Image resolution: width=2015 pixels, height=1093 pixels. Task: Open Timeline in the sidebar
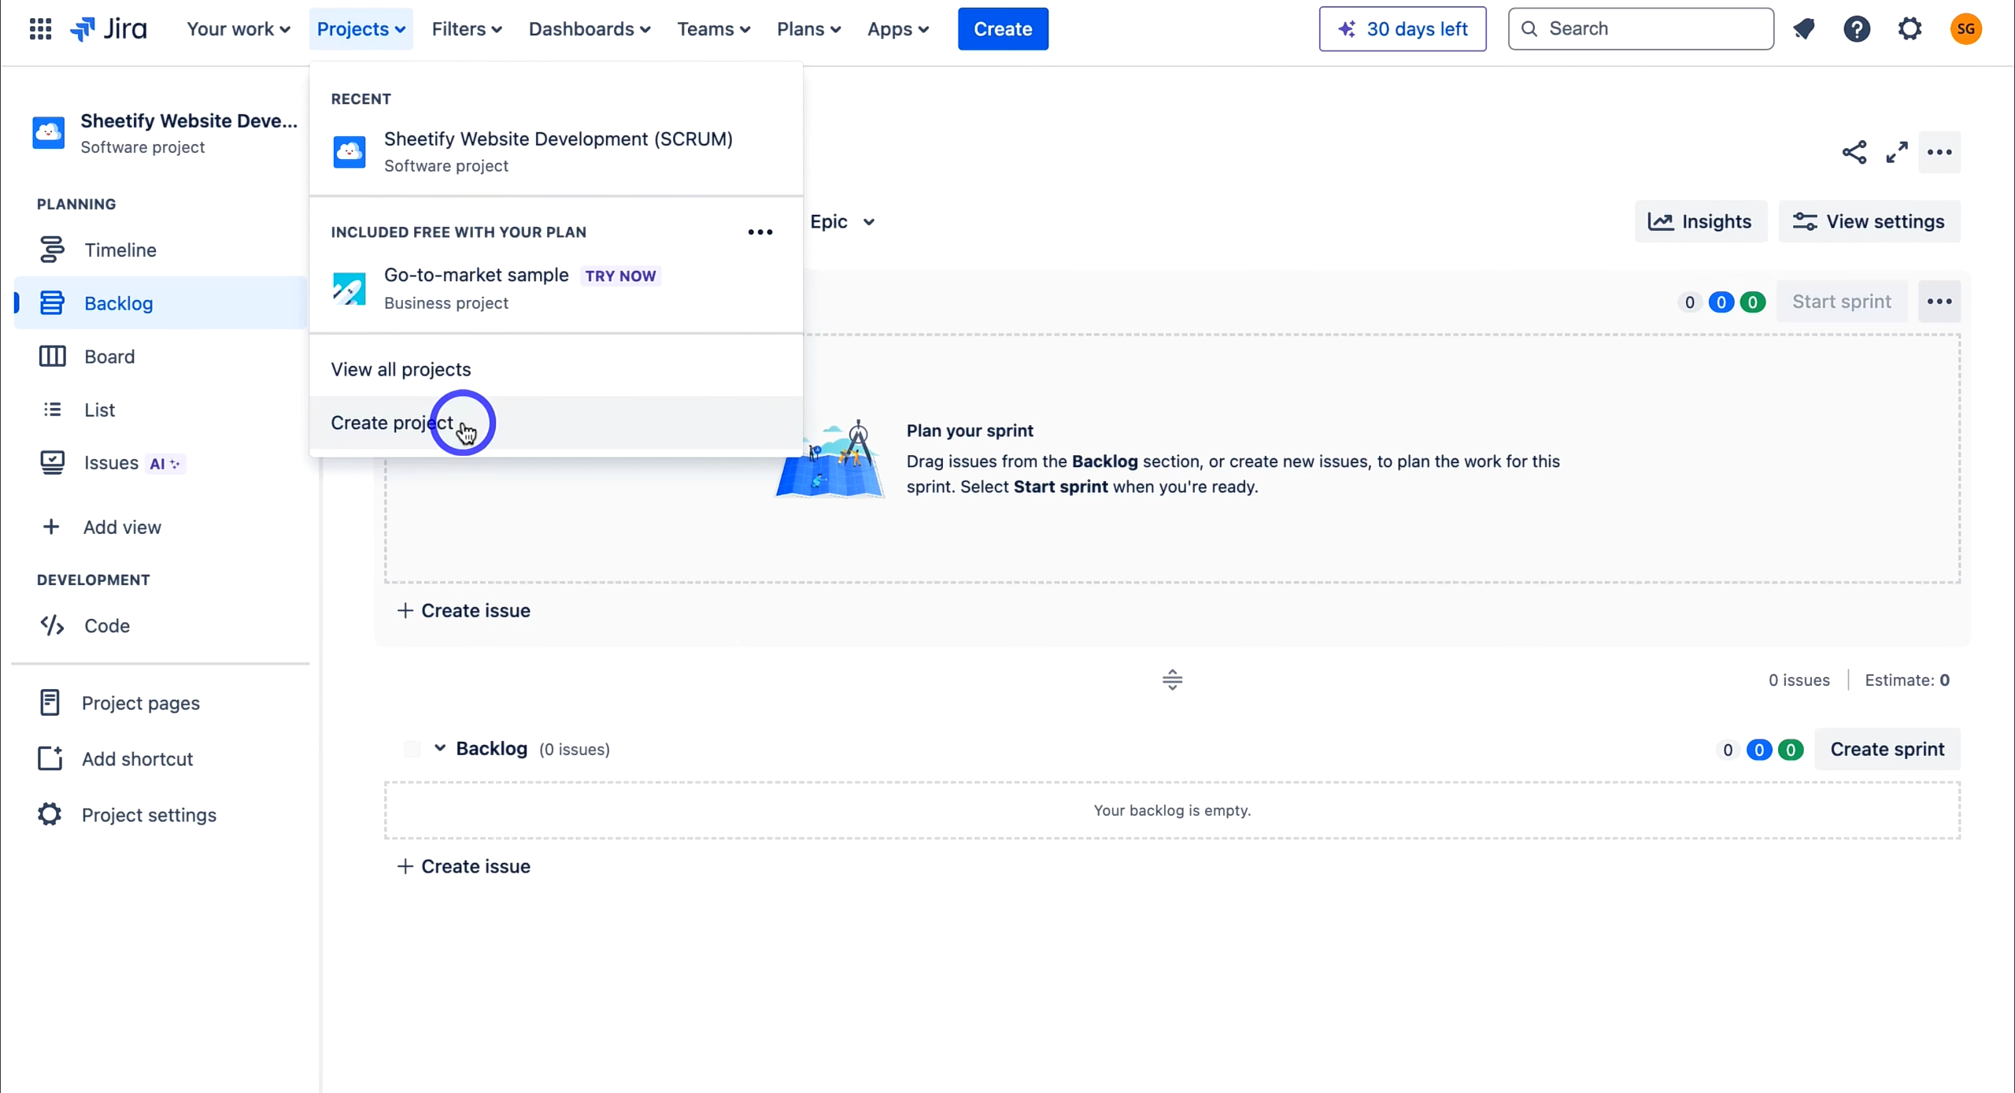click(x=161, y=250)
